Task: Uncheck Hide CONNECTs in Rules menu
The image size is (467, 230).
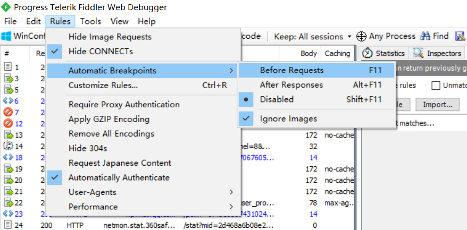Action: [x=144, y=52]
